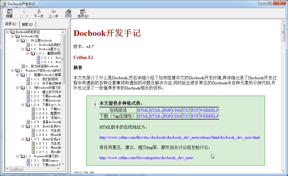Select the 1.2.4.3. 添加fo tree entry

click(48, 118)
